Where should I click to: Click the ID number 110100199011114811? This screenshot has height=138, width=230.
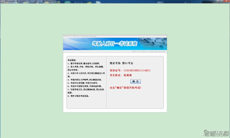click(137, 71)
